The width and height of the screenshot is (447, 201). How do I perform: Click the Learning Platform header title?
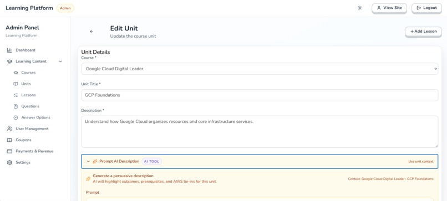coord(29,8)
